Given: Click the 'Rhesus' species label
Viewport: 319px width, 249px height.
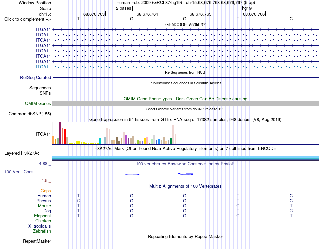Looking at the screenshot, I should (x=44, y=201).
